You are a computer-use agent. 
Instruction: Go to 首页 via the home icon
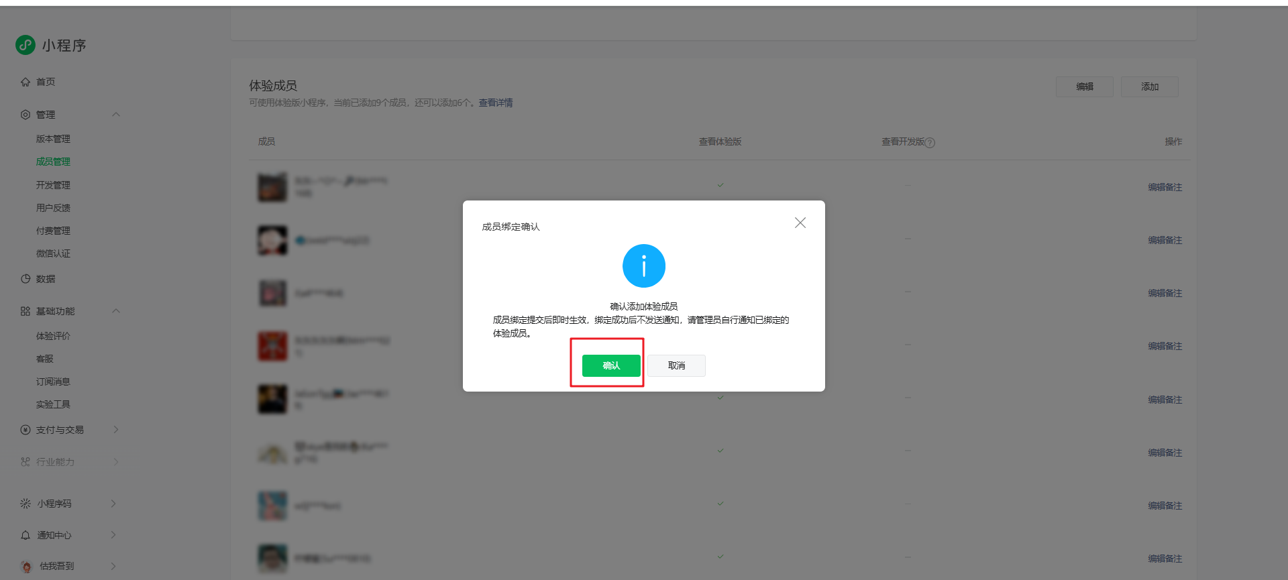pos(25,82)
